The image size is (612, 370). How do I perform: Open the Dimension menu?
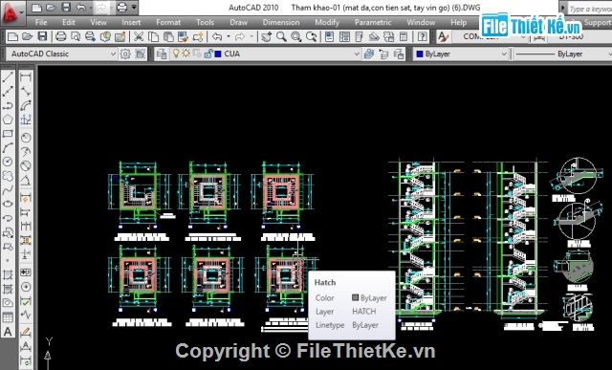(281, 22)
